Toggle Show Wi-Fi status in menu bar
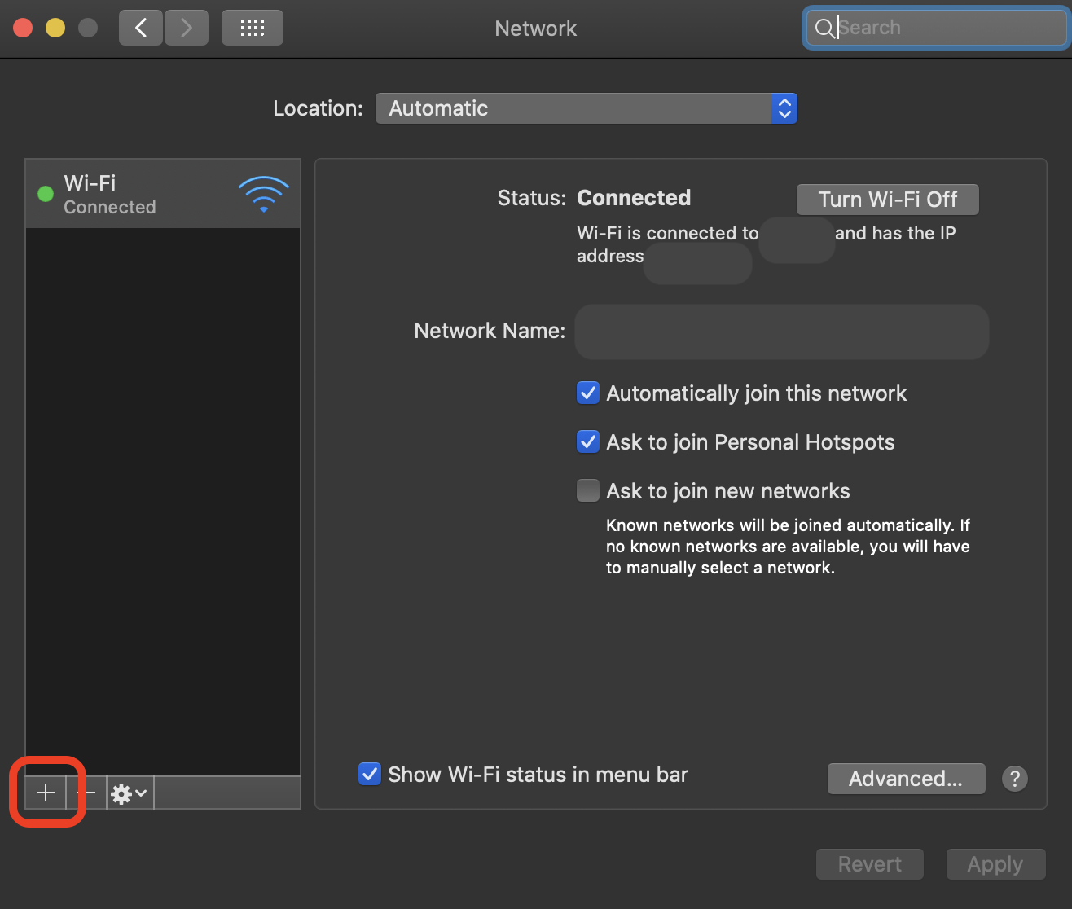Screen dimensions: 1072x909 (370, 774)
